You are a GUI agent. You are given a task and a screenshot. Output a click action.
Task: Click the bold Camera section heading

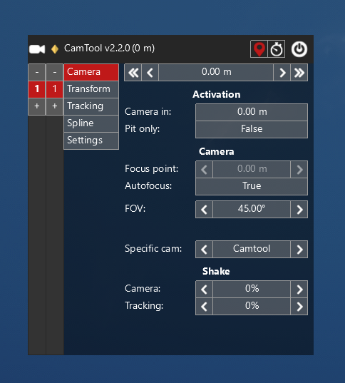point(216,152)
